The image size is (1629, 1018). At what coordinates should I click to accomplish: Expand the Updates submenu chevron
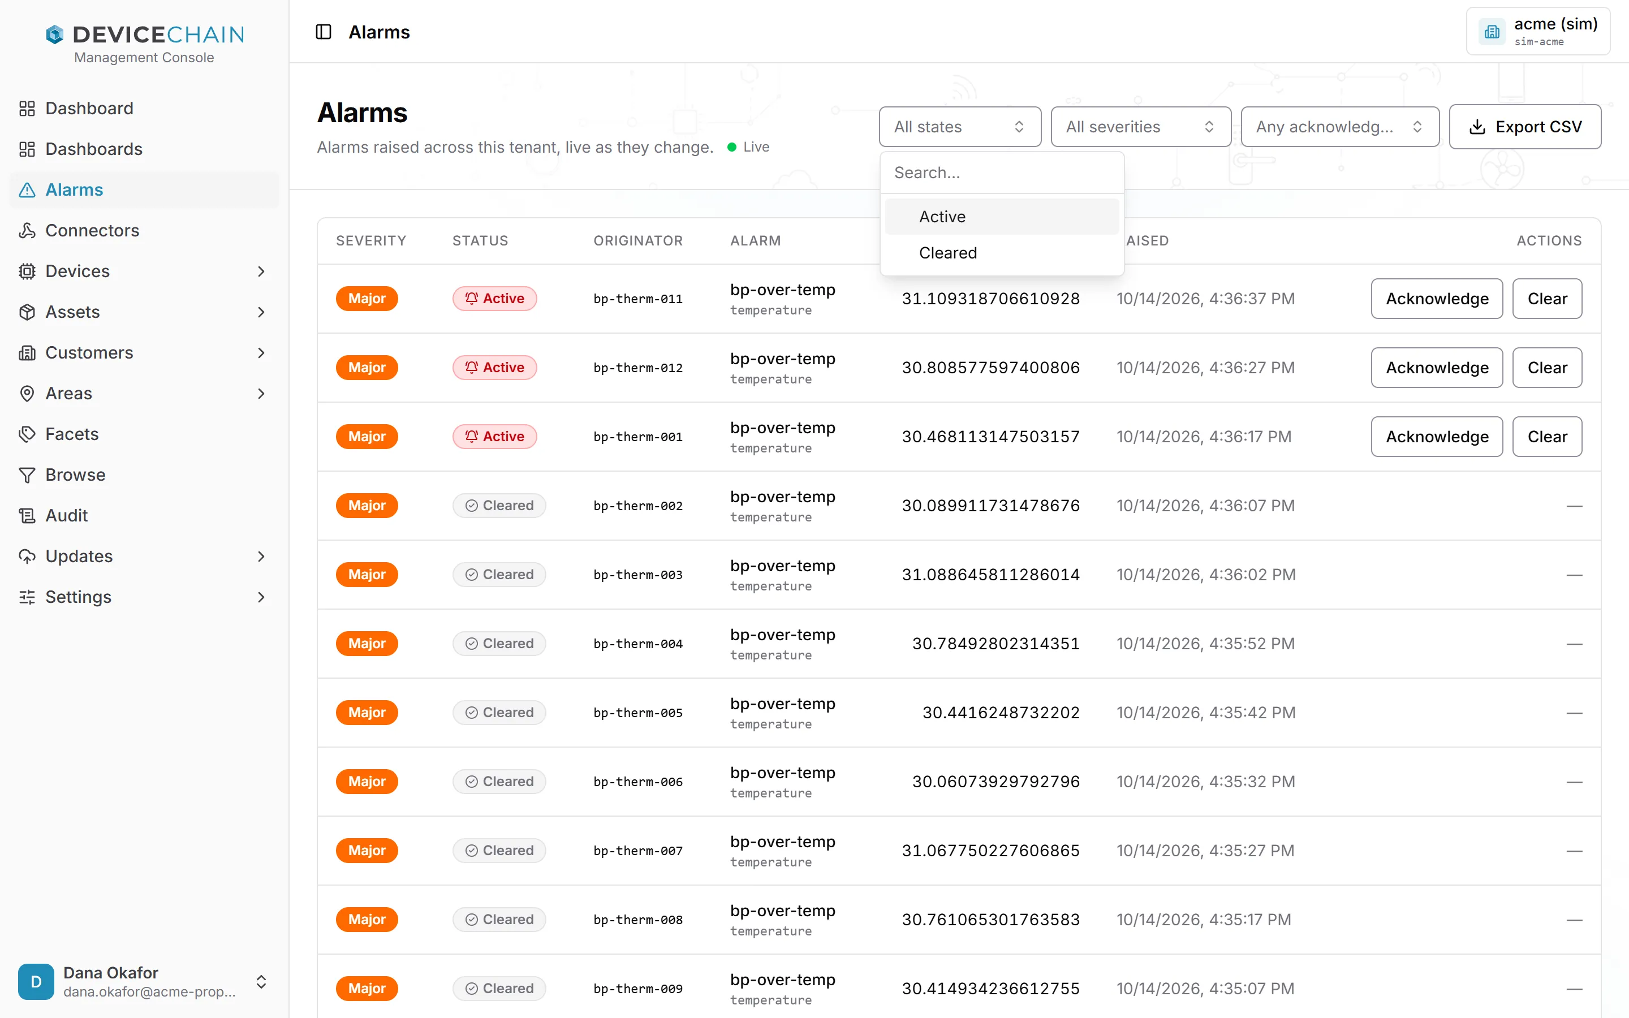(x=261, y=556)
